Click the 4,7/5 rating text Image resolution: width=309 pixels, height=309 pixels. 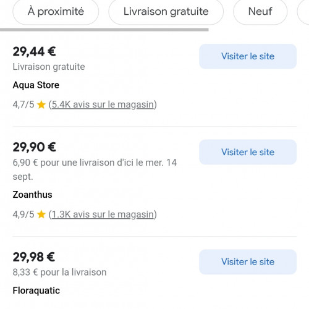pyautogui.click(x=23, y=104)
